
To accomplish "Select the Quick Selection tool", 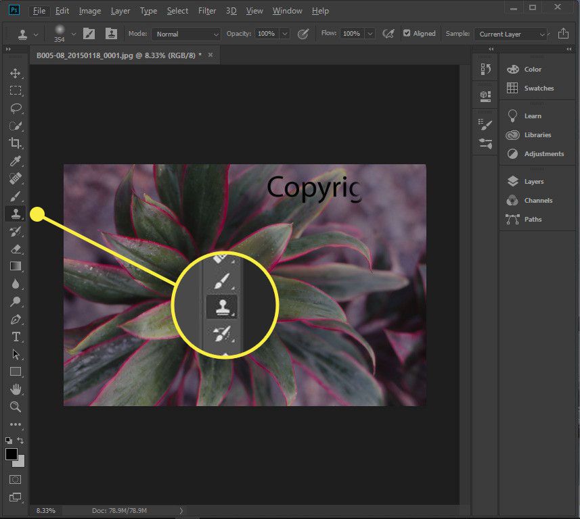I will pos(15,126).
